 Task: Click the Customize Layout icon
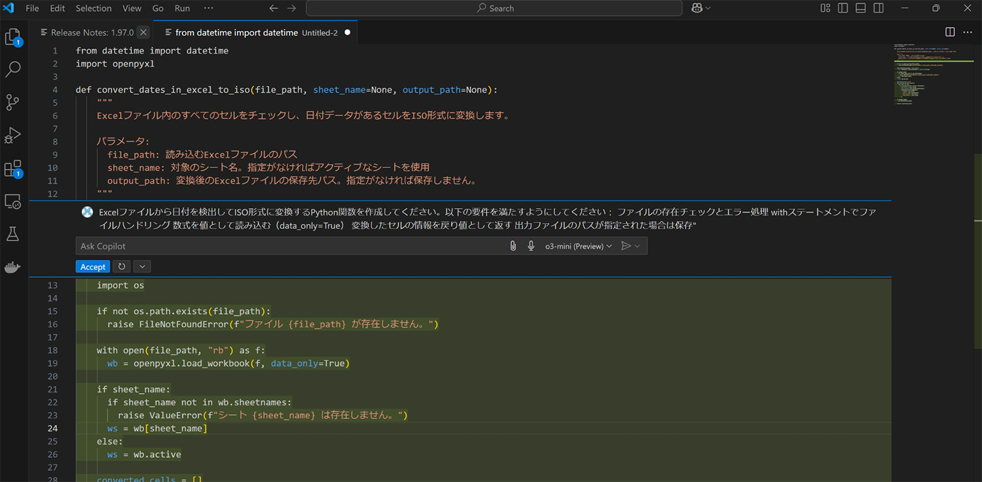825,9
